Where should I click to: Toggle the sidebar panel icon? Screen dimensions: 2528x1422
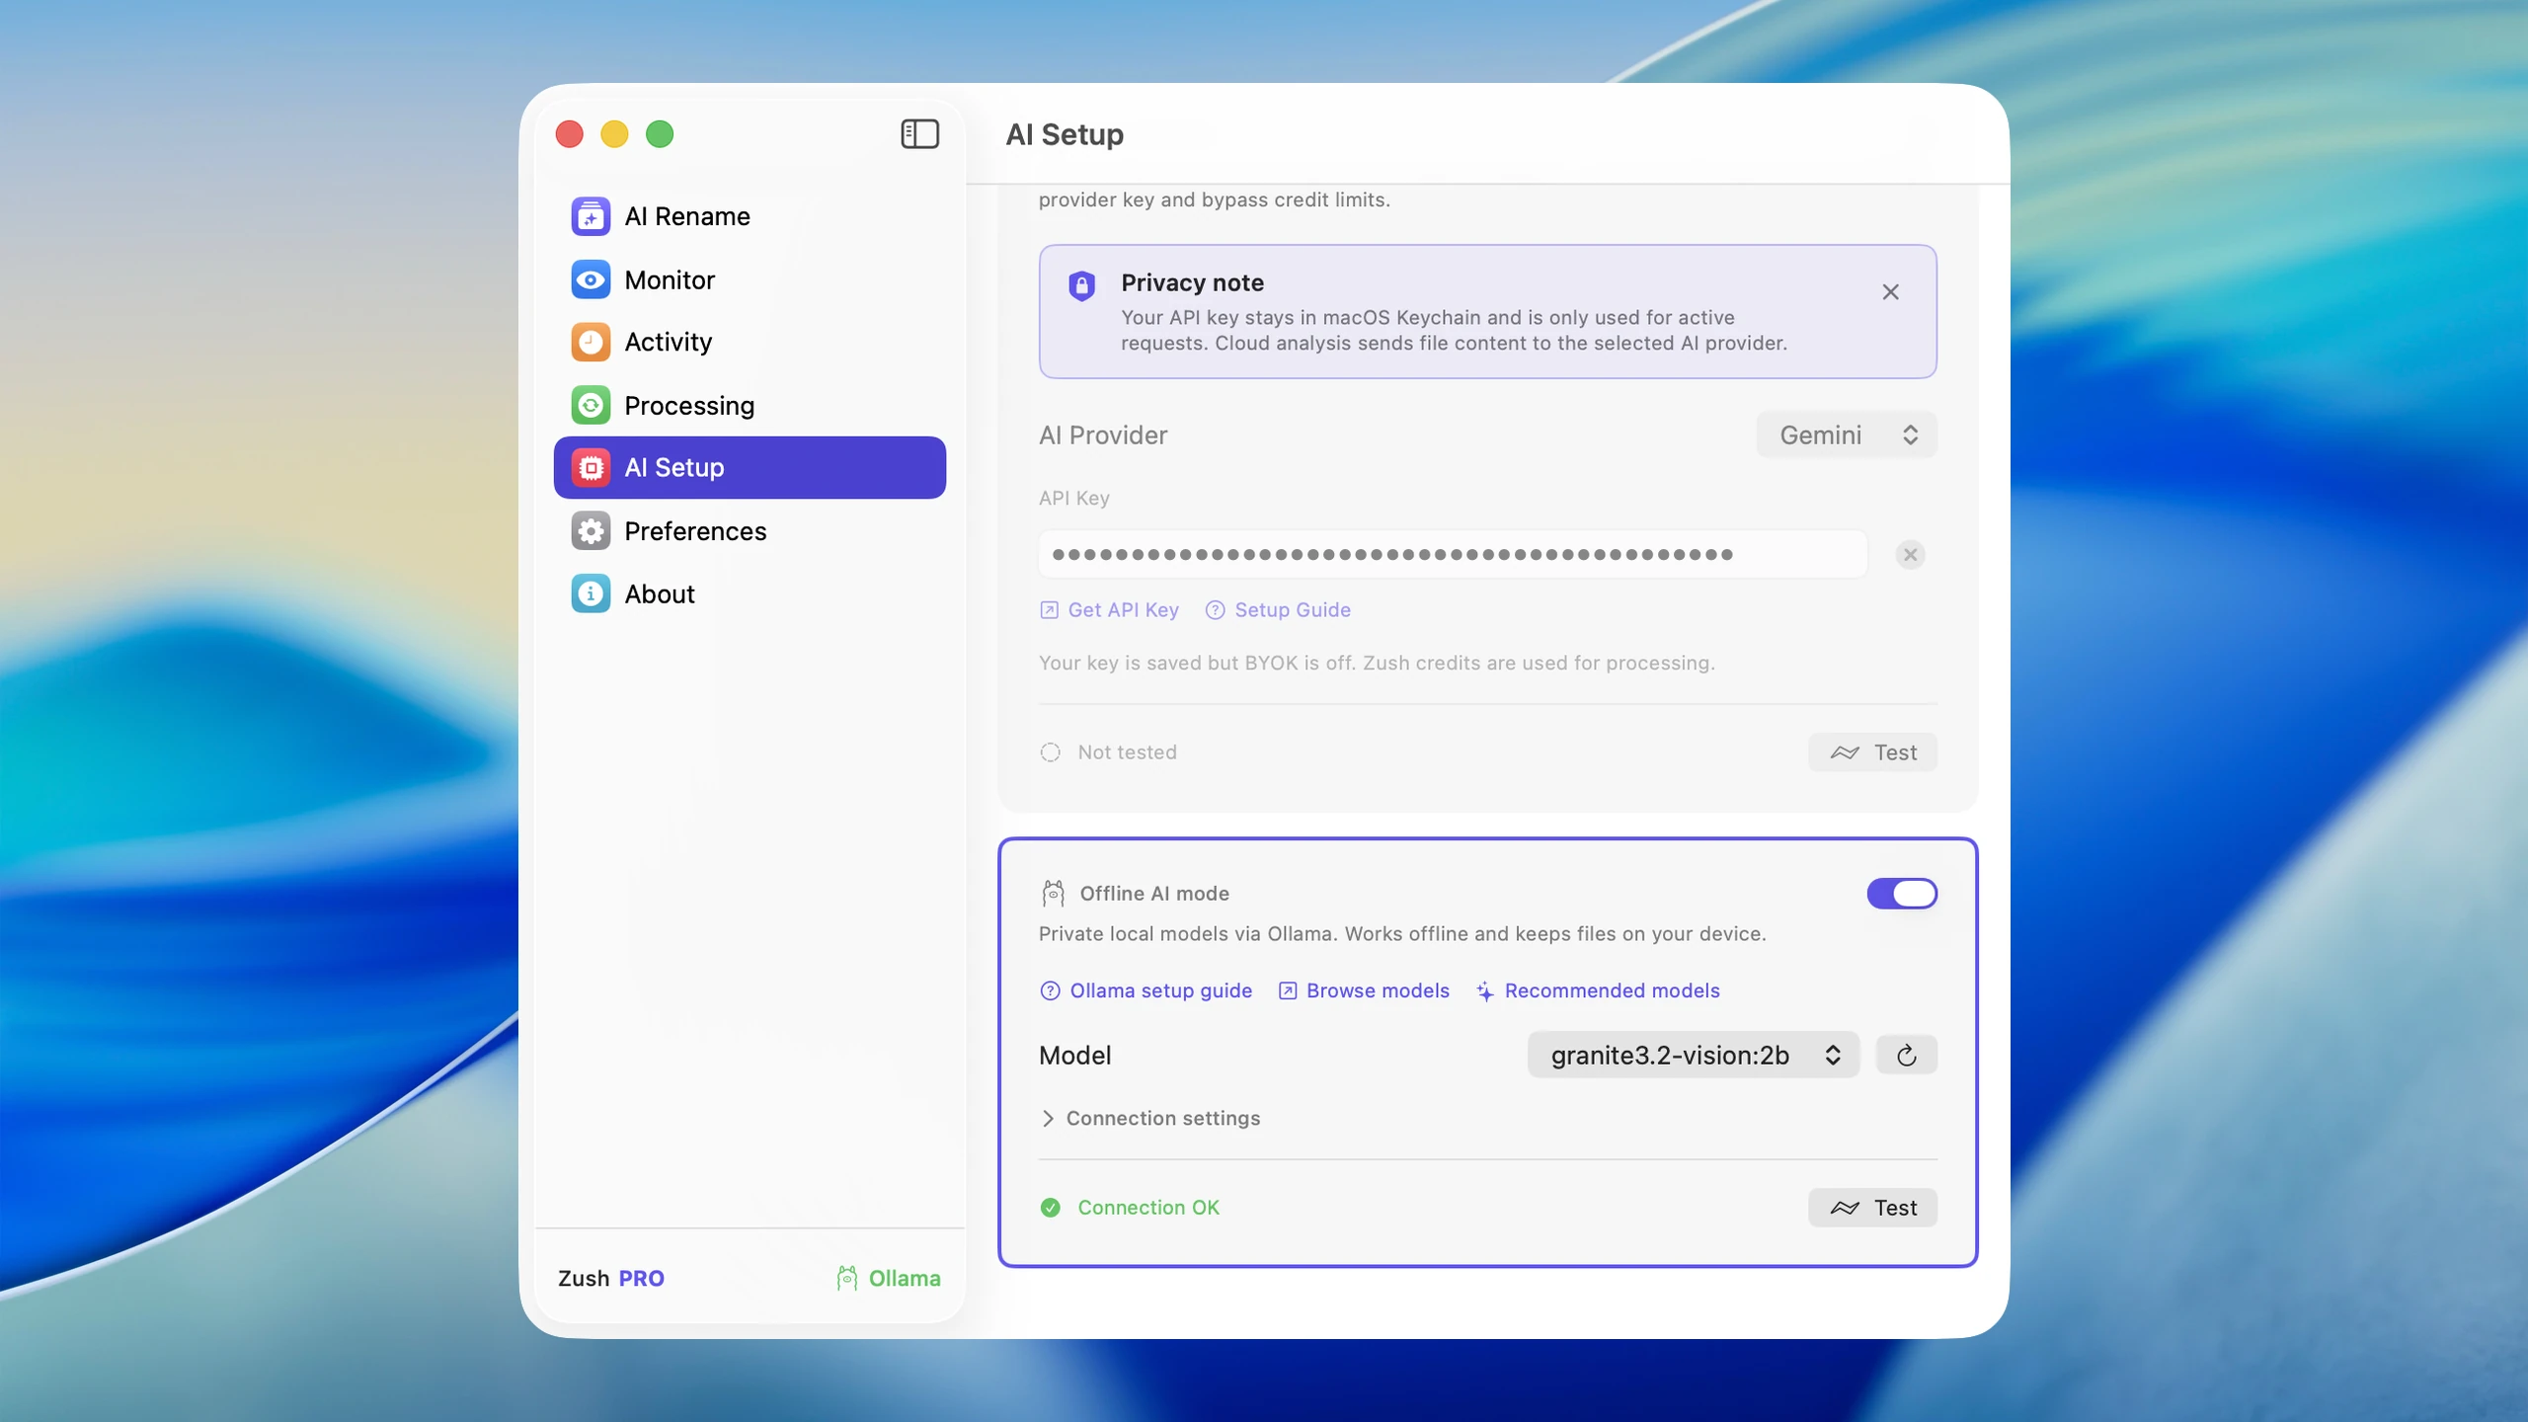(x=919, y=133)
